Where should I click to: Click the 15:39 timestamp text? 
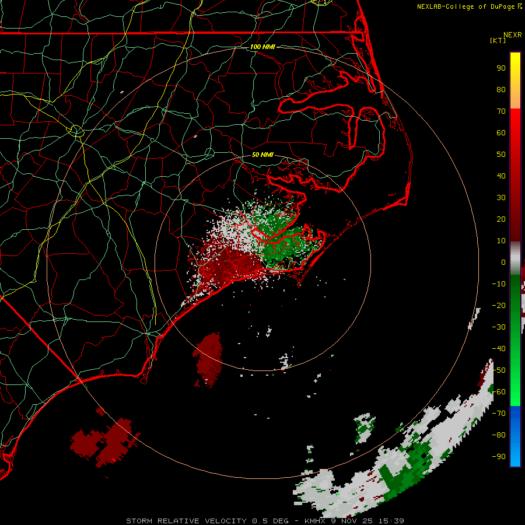391,521
